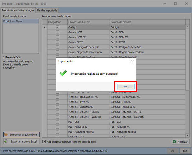Close the Importação dialog with X
Screen dimensions: 192x155
point(132,61)
